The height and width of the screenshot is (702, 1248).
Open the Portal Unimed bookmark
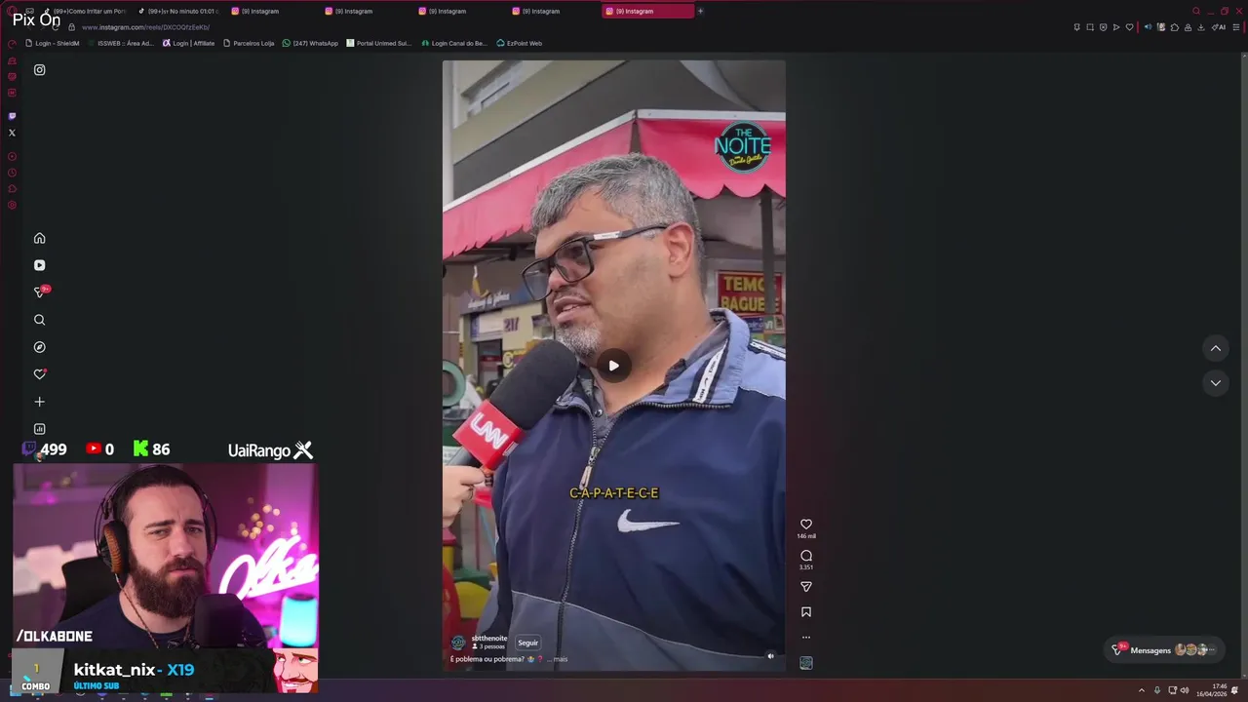(x=379, y=43)
